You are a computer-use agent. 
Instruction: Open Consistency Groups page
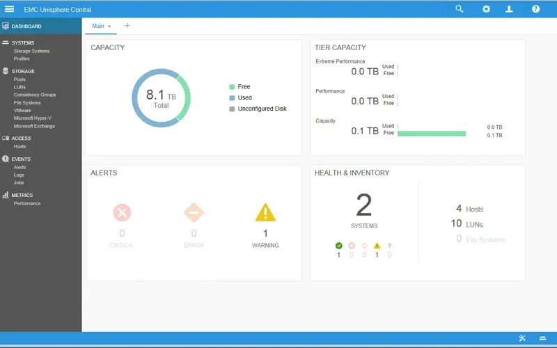point(35,95)
